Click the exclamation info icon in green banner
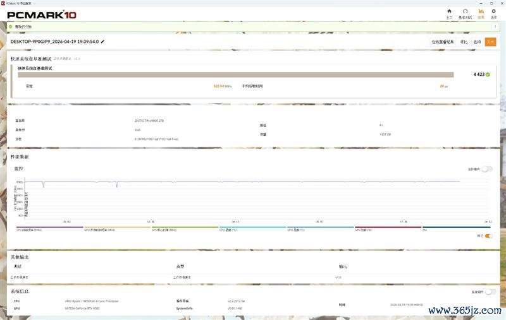 [x=495, y=27]
